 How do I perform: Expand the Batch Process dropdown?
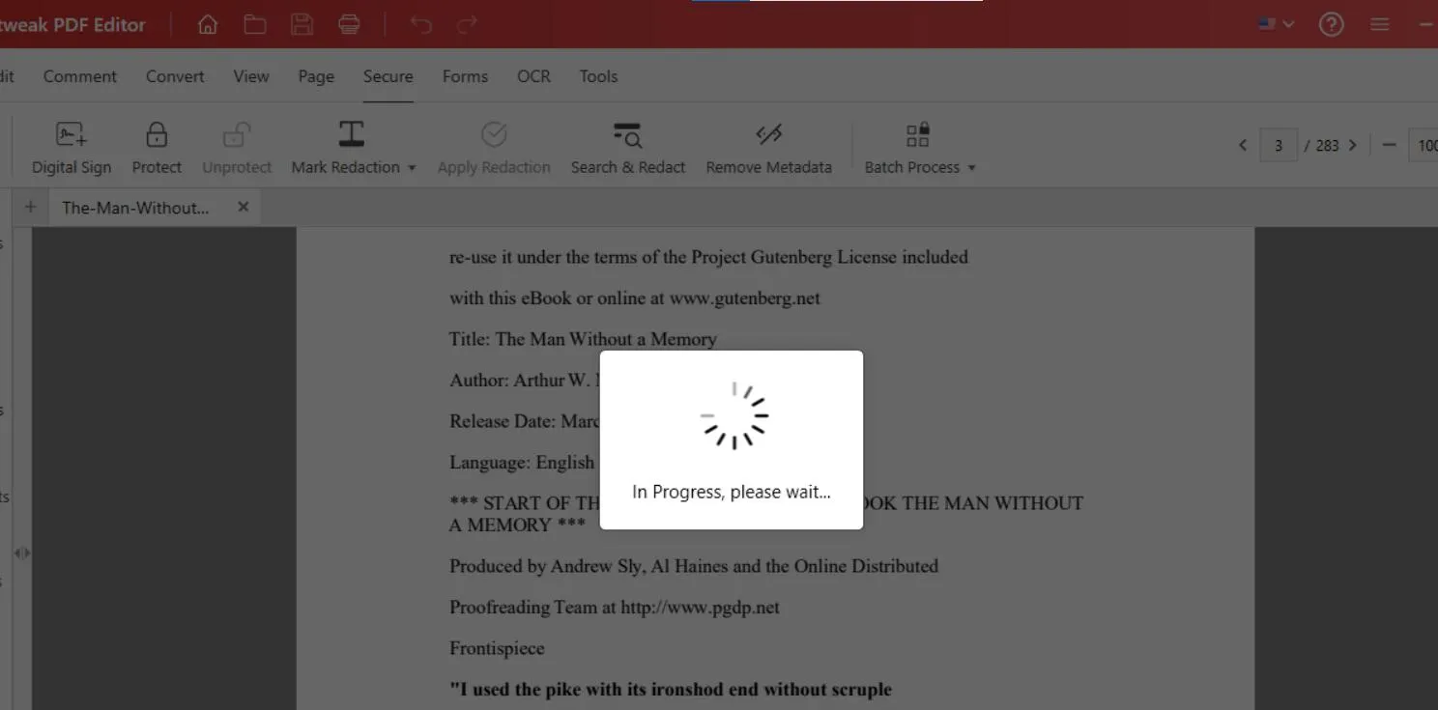pos(971,168)
